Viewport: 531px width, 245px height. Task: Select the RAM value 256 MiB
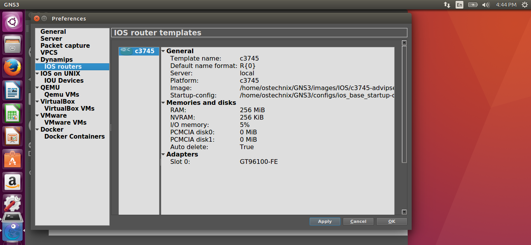tap(252, 110)
